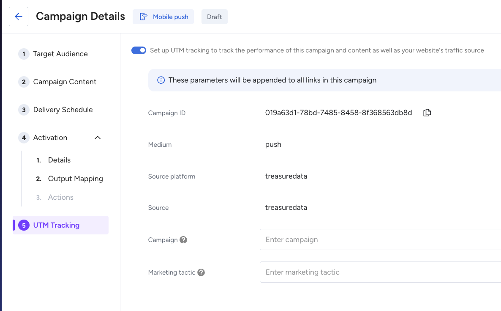The width and height of the screenshot is (501, 311).
Task: Click step 5 circle for UTM Tracking
Action: point(24,225)
